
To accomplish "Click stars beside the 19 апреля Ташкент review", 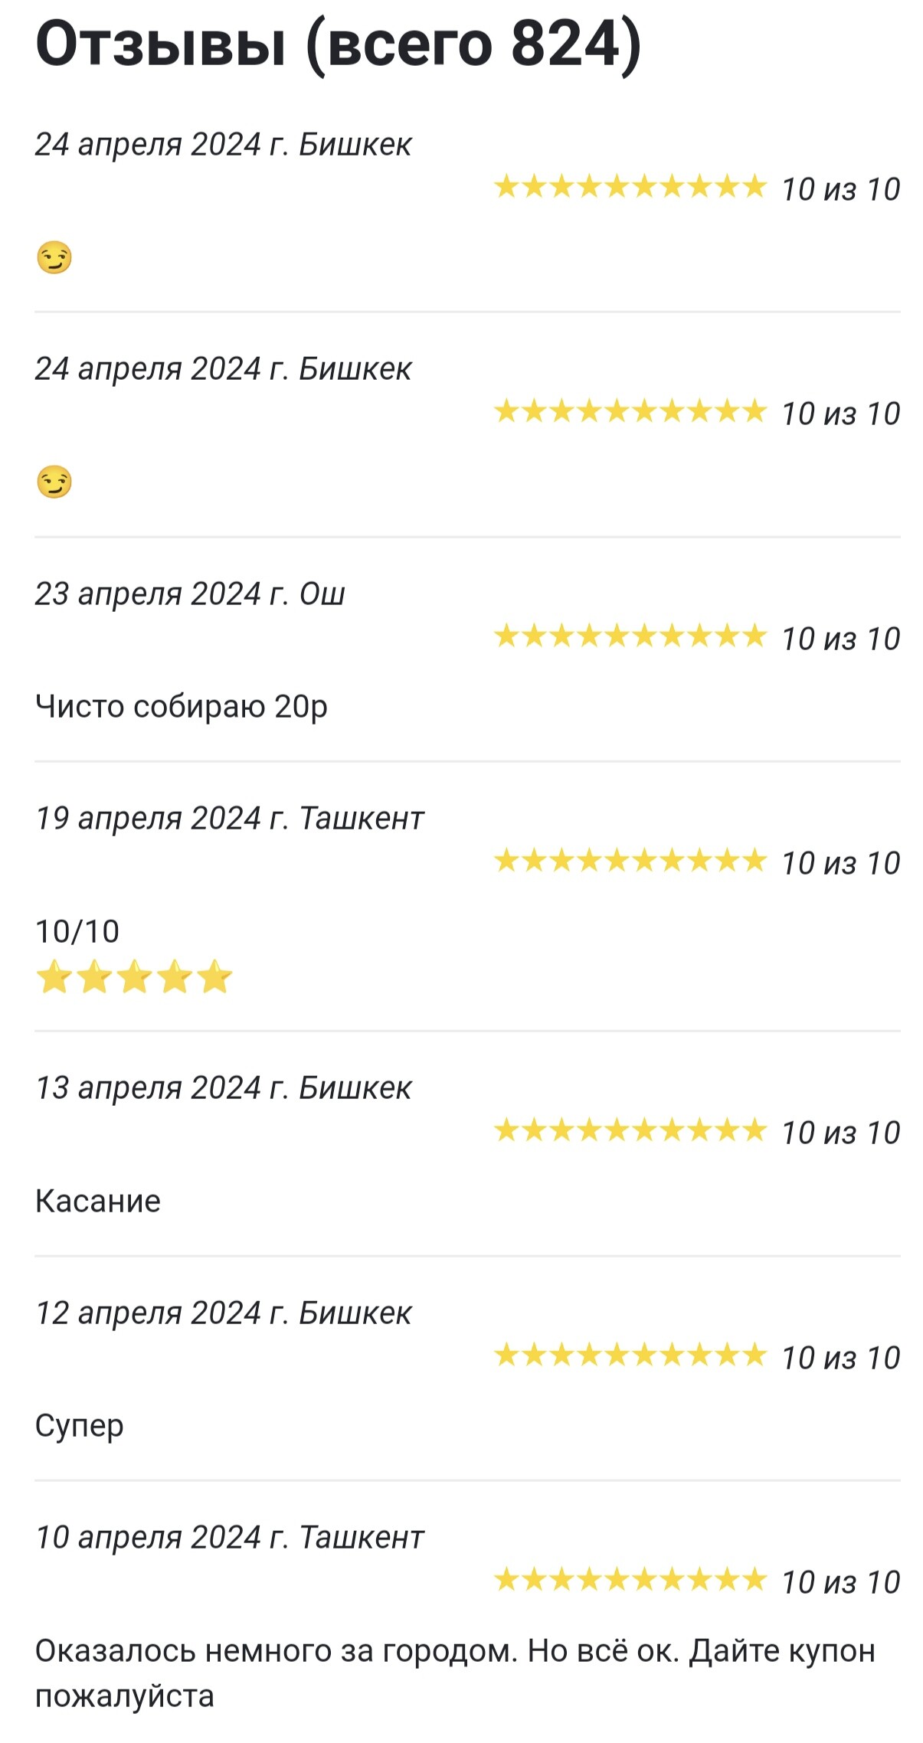I will [x=630, y=861].
